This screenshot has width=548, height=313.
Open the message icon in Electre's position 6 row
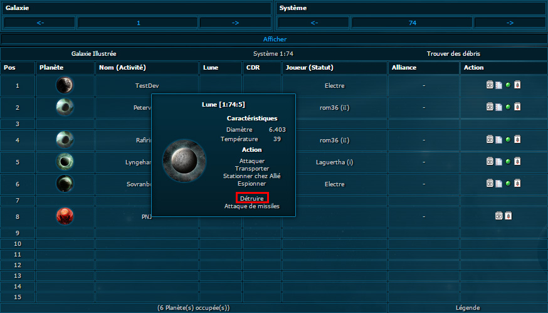pyautogui.click(x=498, y=184)
